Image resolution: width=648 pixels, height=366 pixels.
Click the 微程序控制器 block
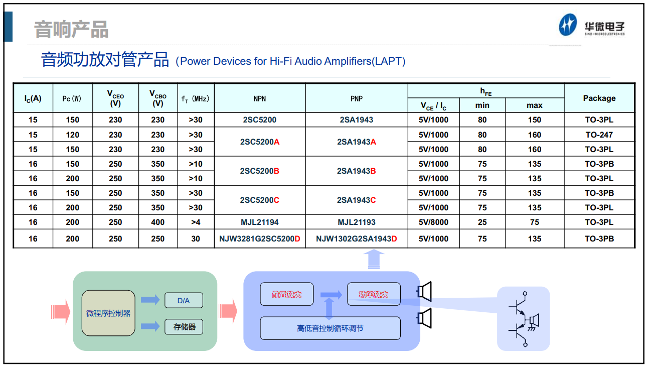(x=108, y=313)
